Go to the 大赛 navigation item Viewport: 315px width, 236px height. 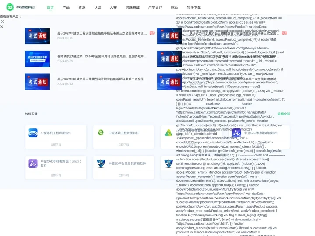[x=113, y=7]
